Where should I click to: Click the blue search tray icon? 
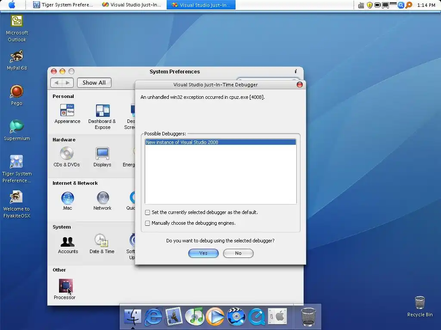(x=401, y=5)
